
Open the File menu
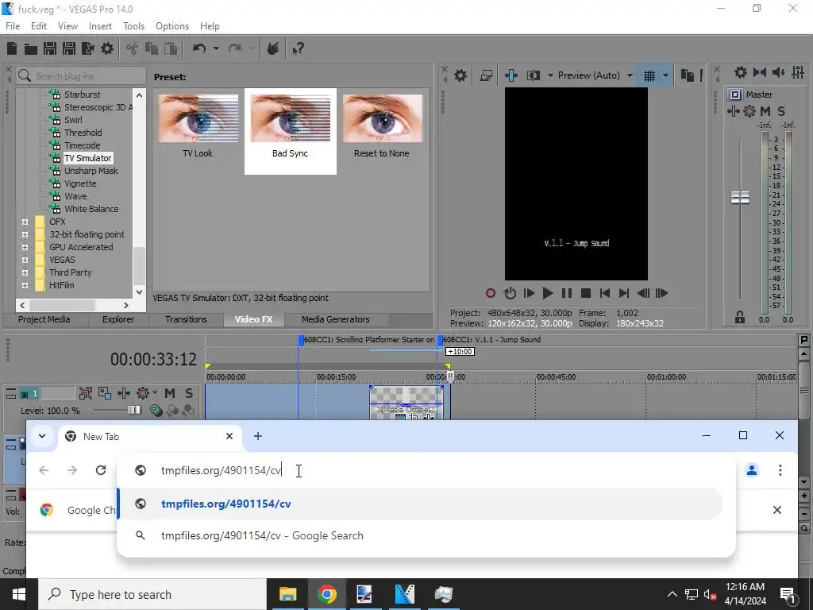pyautogui.click(x=13, y=26)
